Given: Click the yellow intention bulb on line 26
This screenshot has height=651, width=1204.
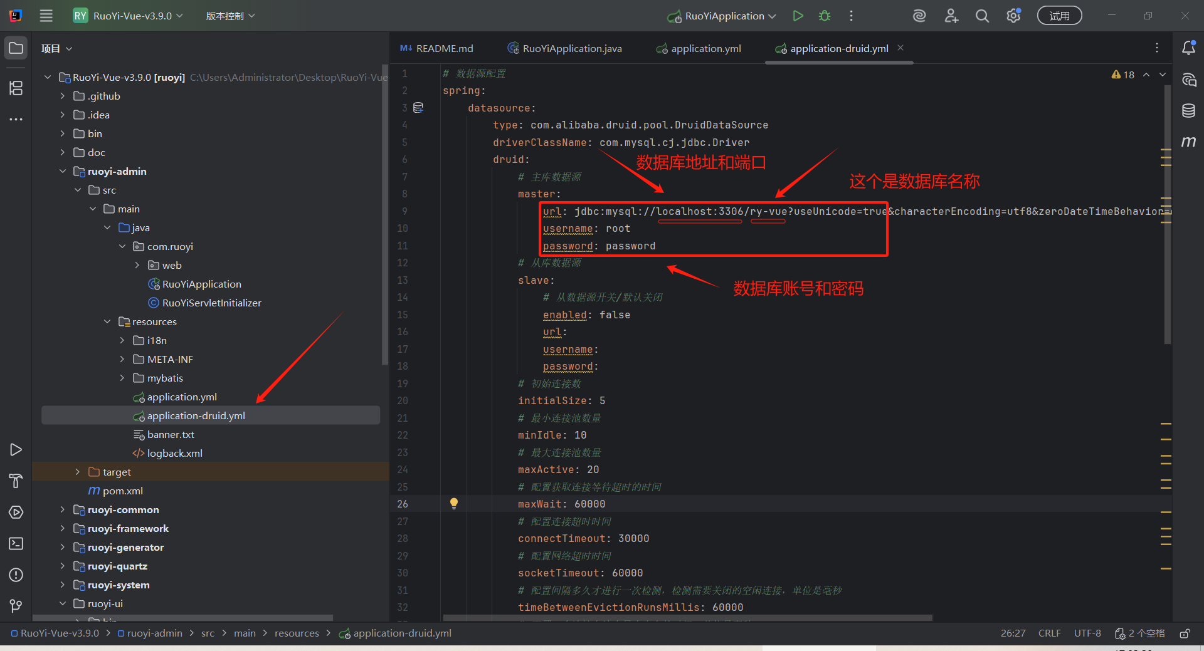Looking at the screenshot, I should [454, 503].
